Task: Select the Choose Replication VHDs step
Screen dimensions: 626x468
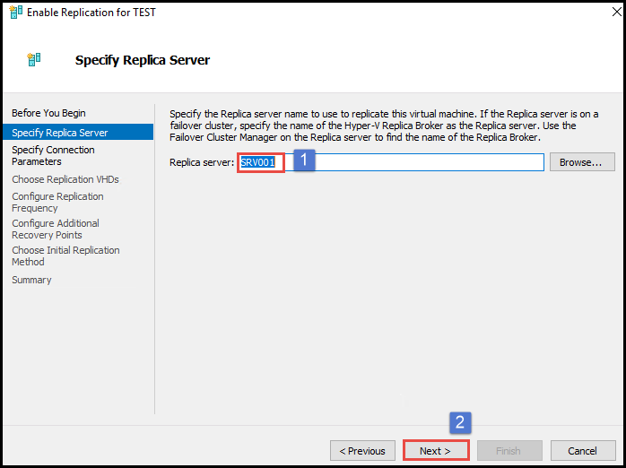Action: (65, 179)
